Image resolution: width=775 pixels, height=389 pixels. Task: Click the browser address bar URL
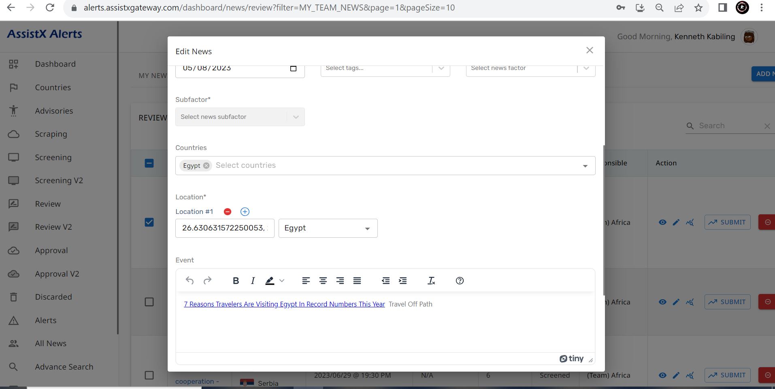[x=269, y=8]
